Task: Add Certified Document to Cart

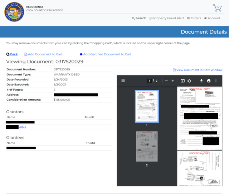Action: click(106, 54)
